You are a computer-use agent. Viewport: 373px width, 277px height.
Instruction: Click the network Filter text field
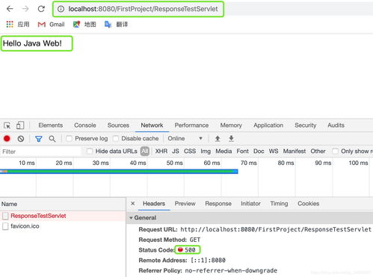pos(41,152)
